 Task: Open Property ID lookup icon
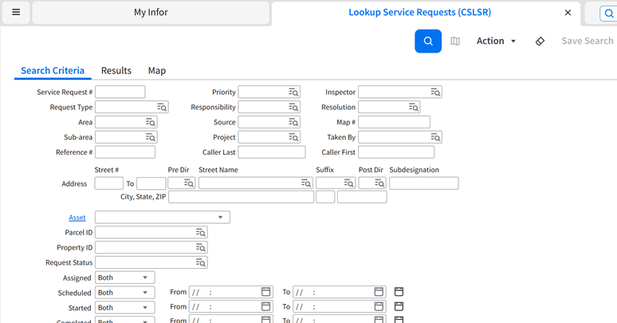click(201, 247)
